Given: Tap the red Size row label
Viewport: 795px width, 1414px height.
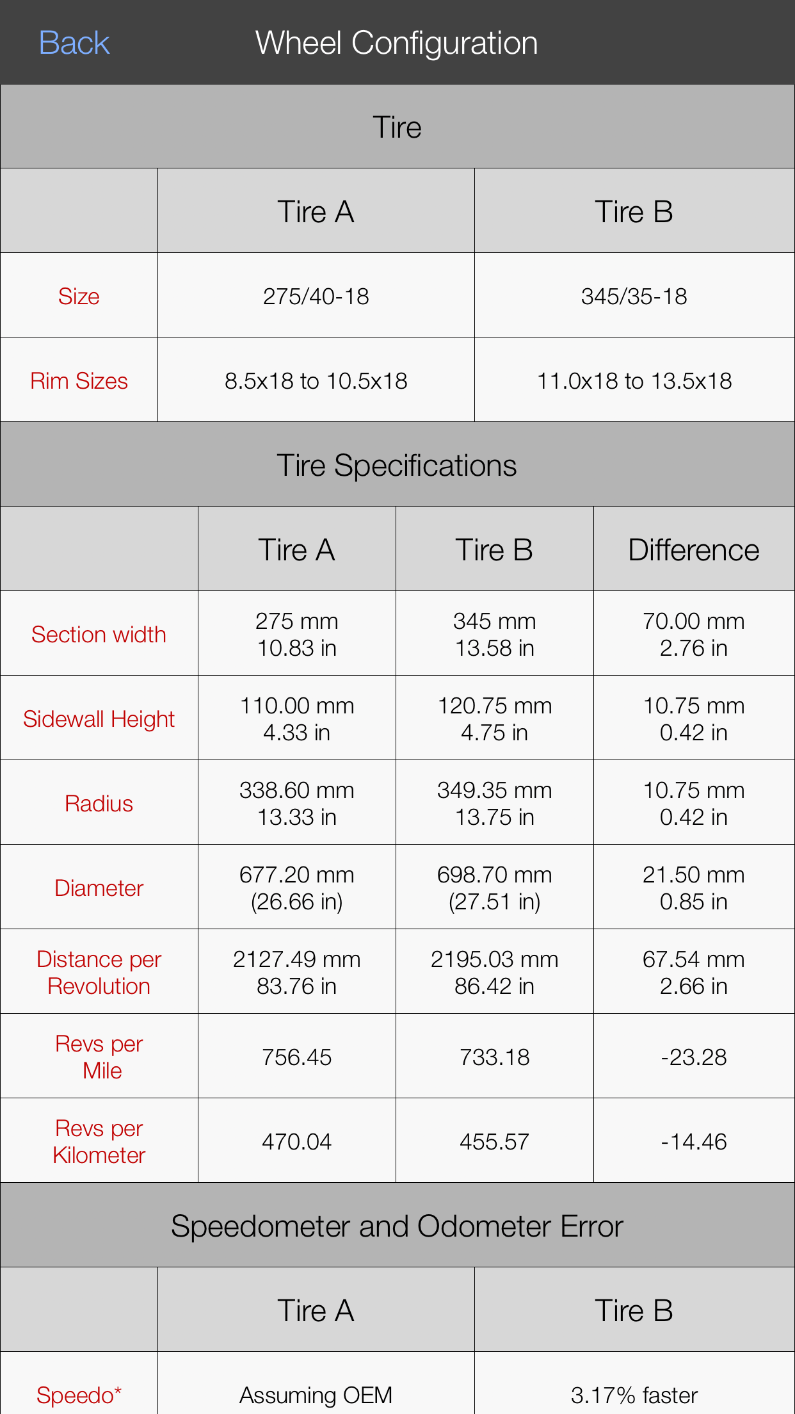Looking at the screenshot, I should point(79,297).
